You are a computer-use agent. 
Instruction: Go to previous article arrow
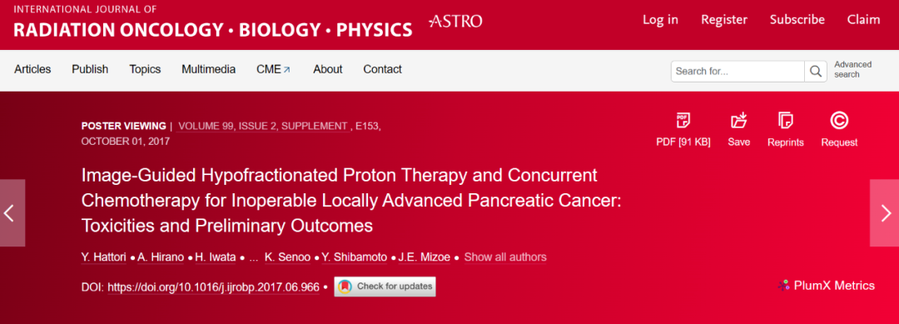(12, 213)
